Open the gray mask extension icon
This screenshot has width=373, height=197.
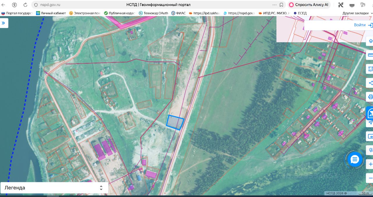coord(352,5)
